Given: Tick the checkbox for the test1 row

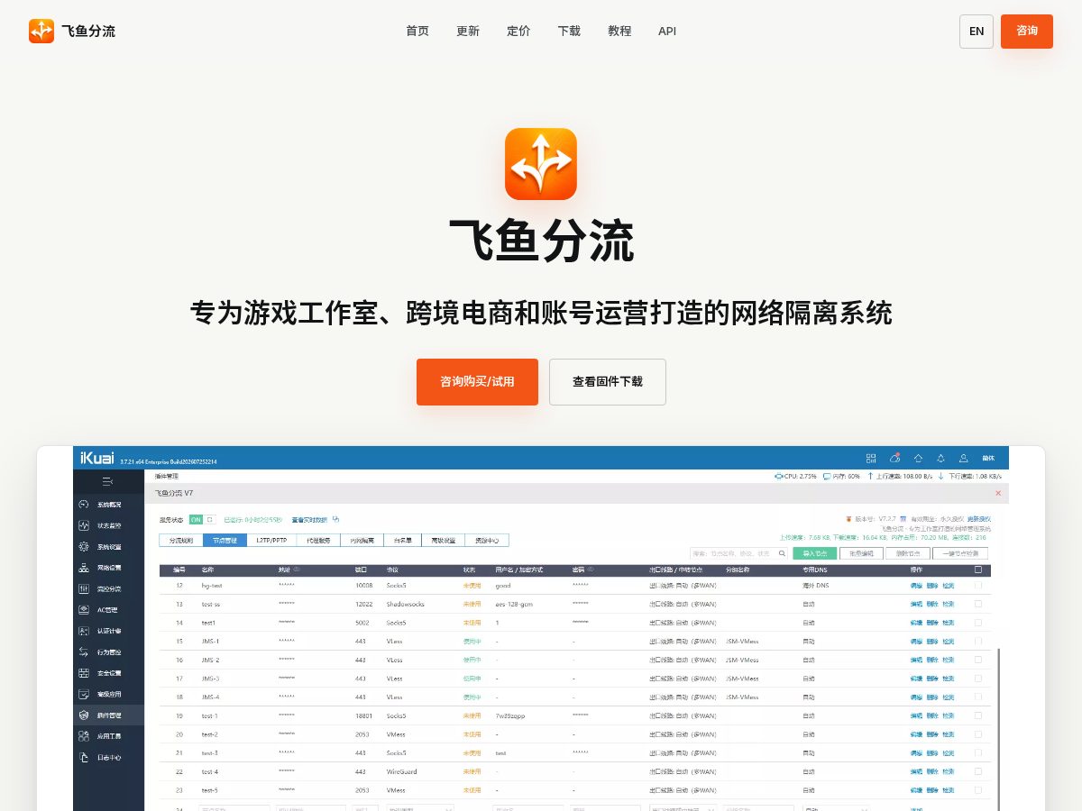Looking at the screenshot, I should point(978,623).
